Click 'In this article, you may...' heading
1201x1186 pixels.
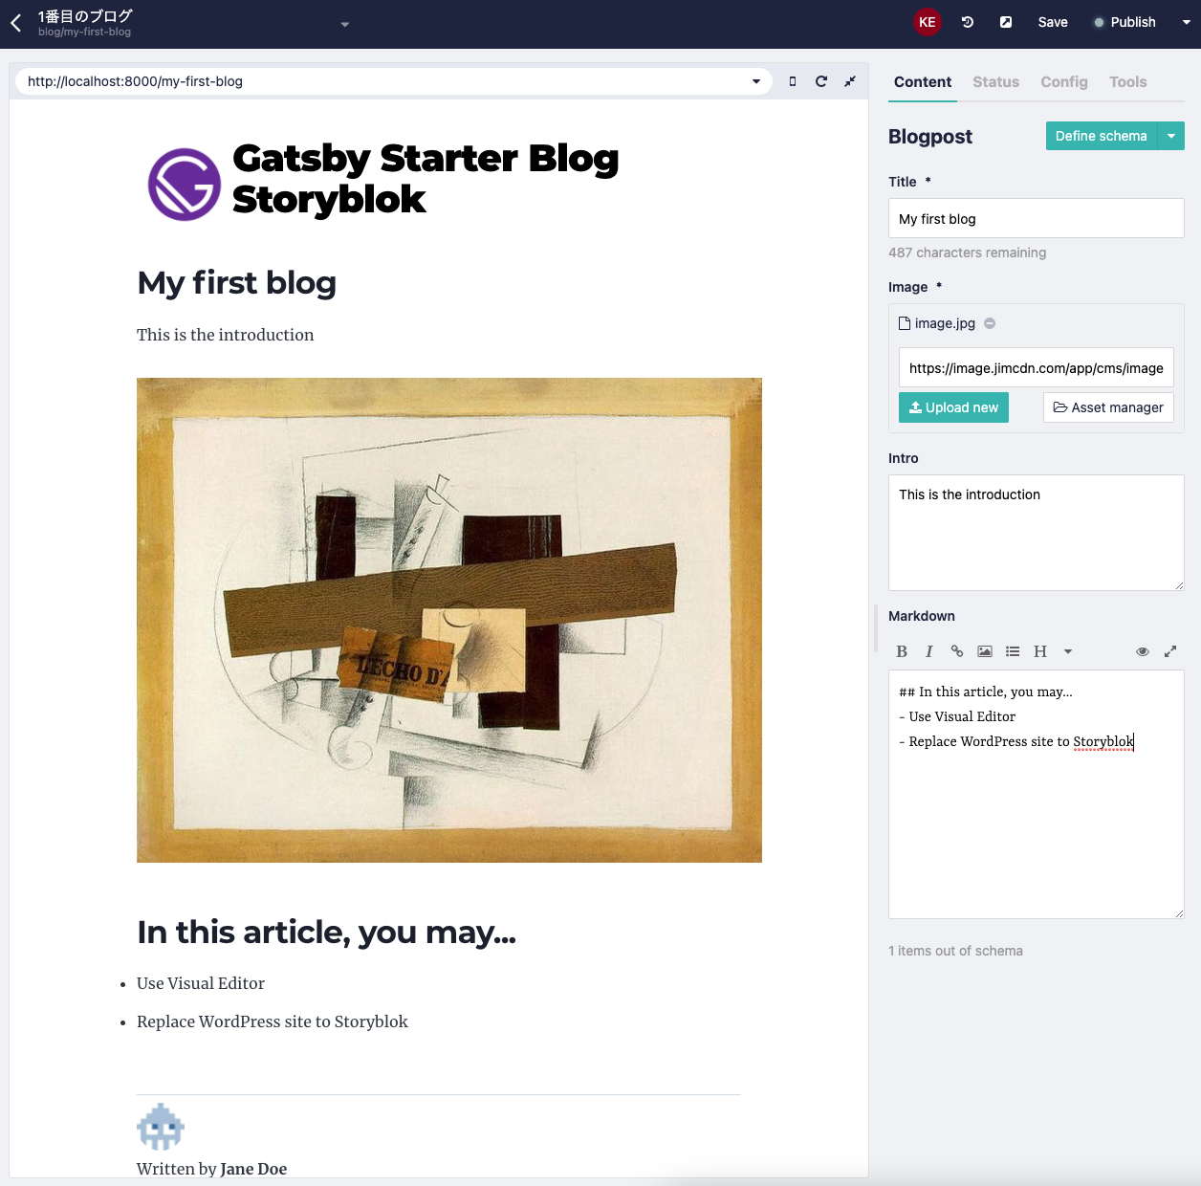coord(326,932)
